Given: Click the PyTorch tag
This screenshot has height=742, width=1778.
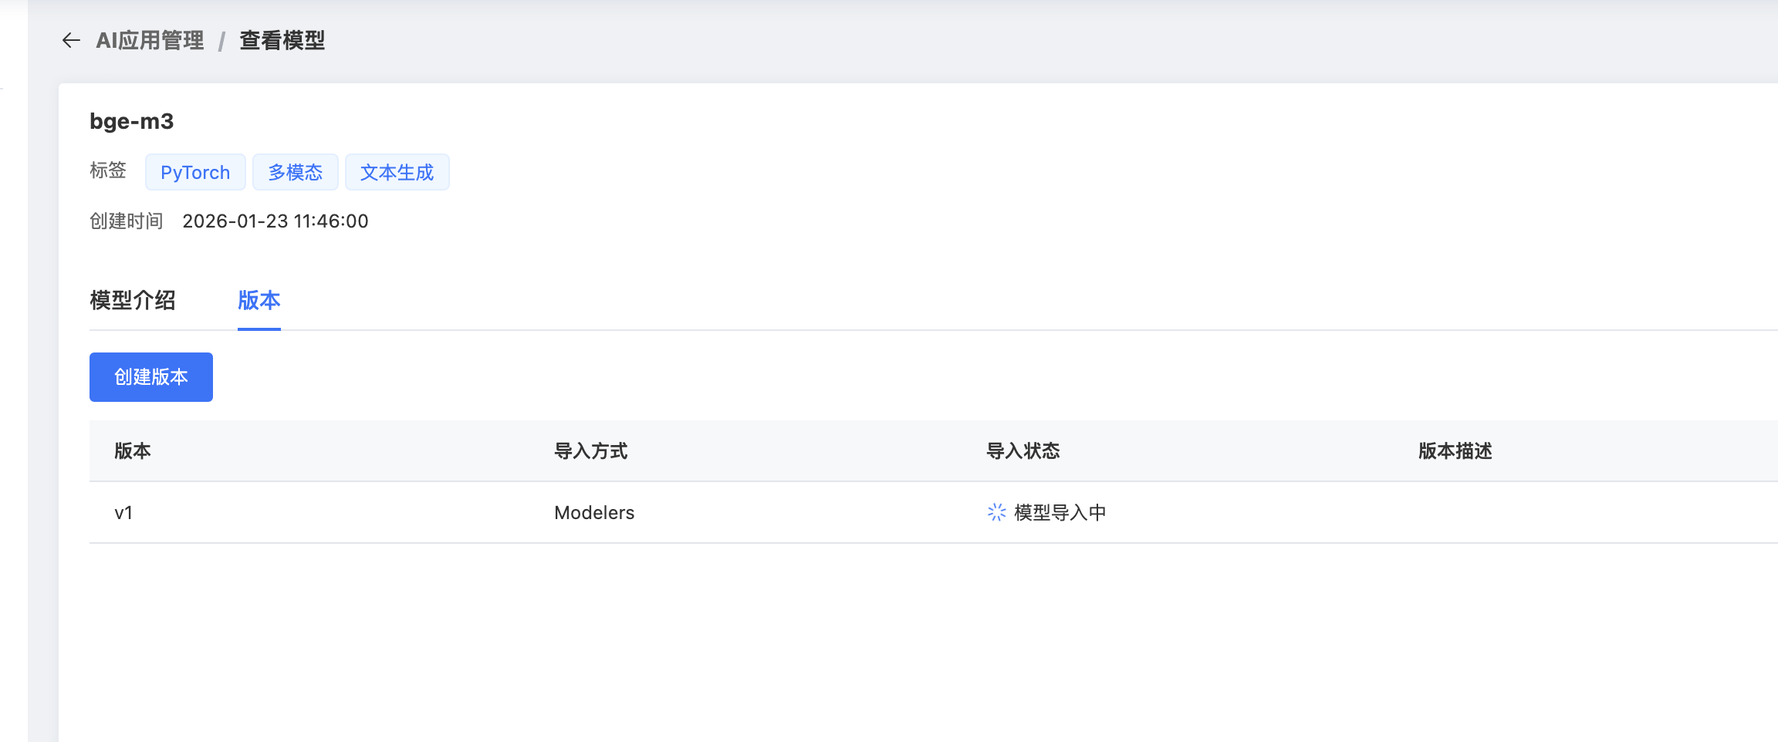Looking at the screenshot, I should pyautogui.click(x=195, y=172).
